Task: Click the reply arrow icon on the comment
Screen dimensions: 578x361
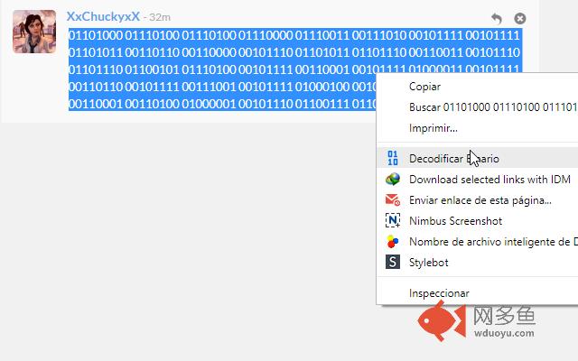Action: click(497, 18)
